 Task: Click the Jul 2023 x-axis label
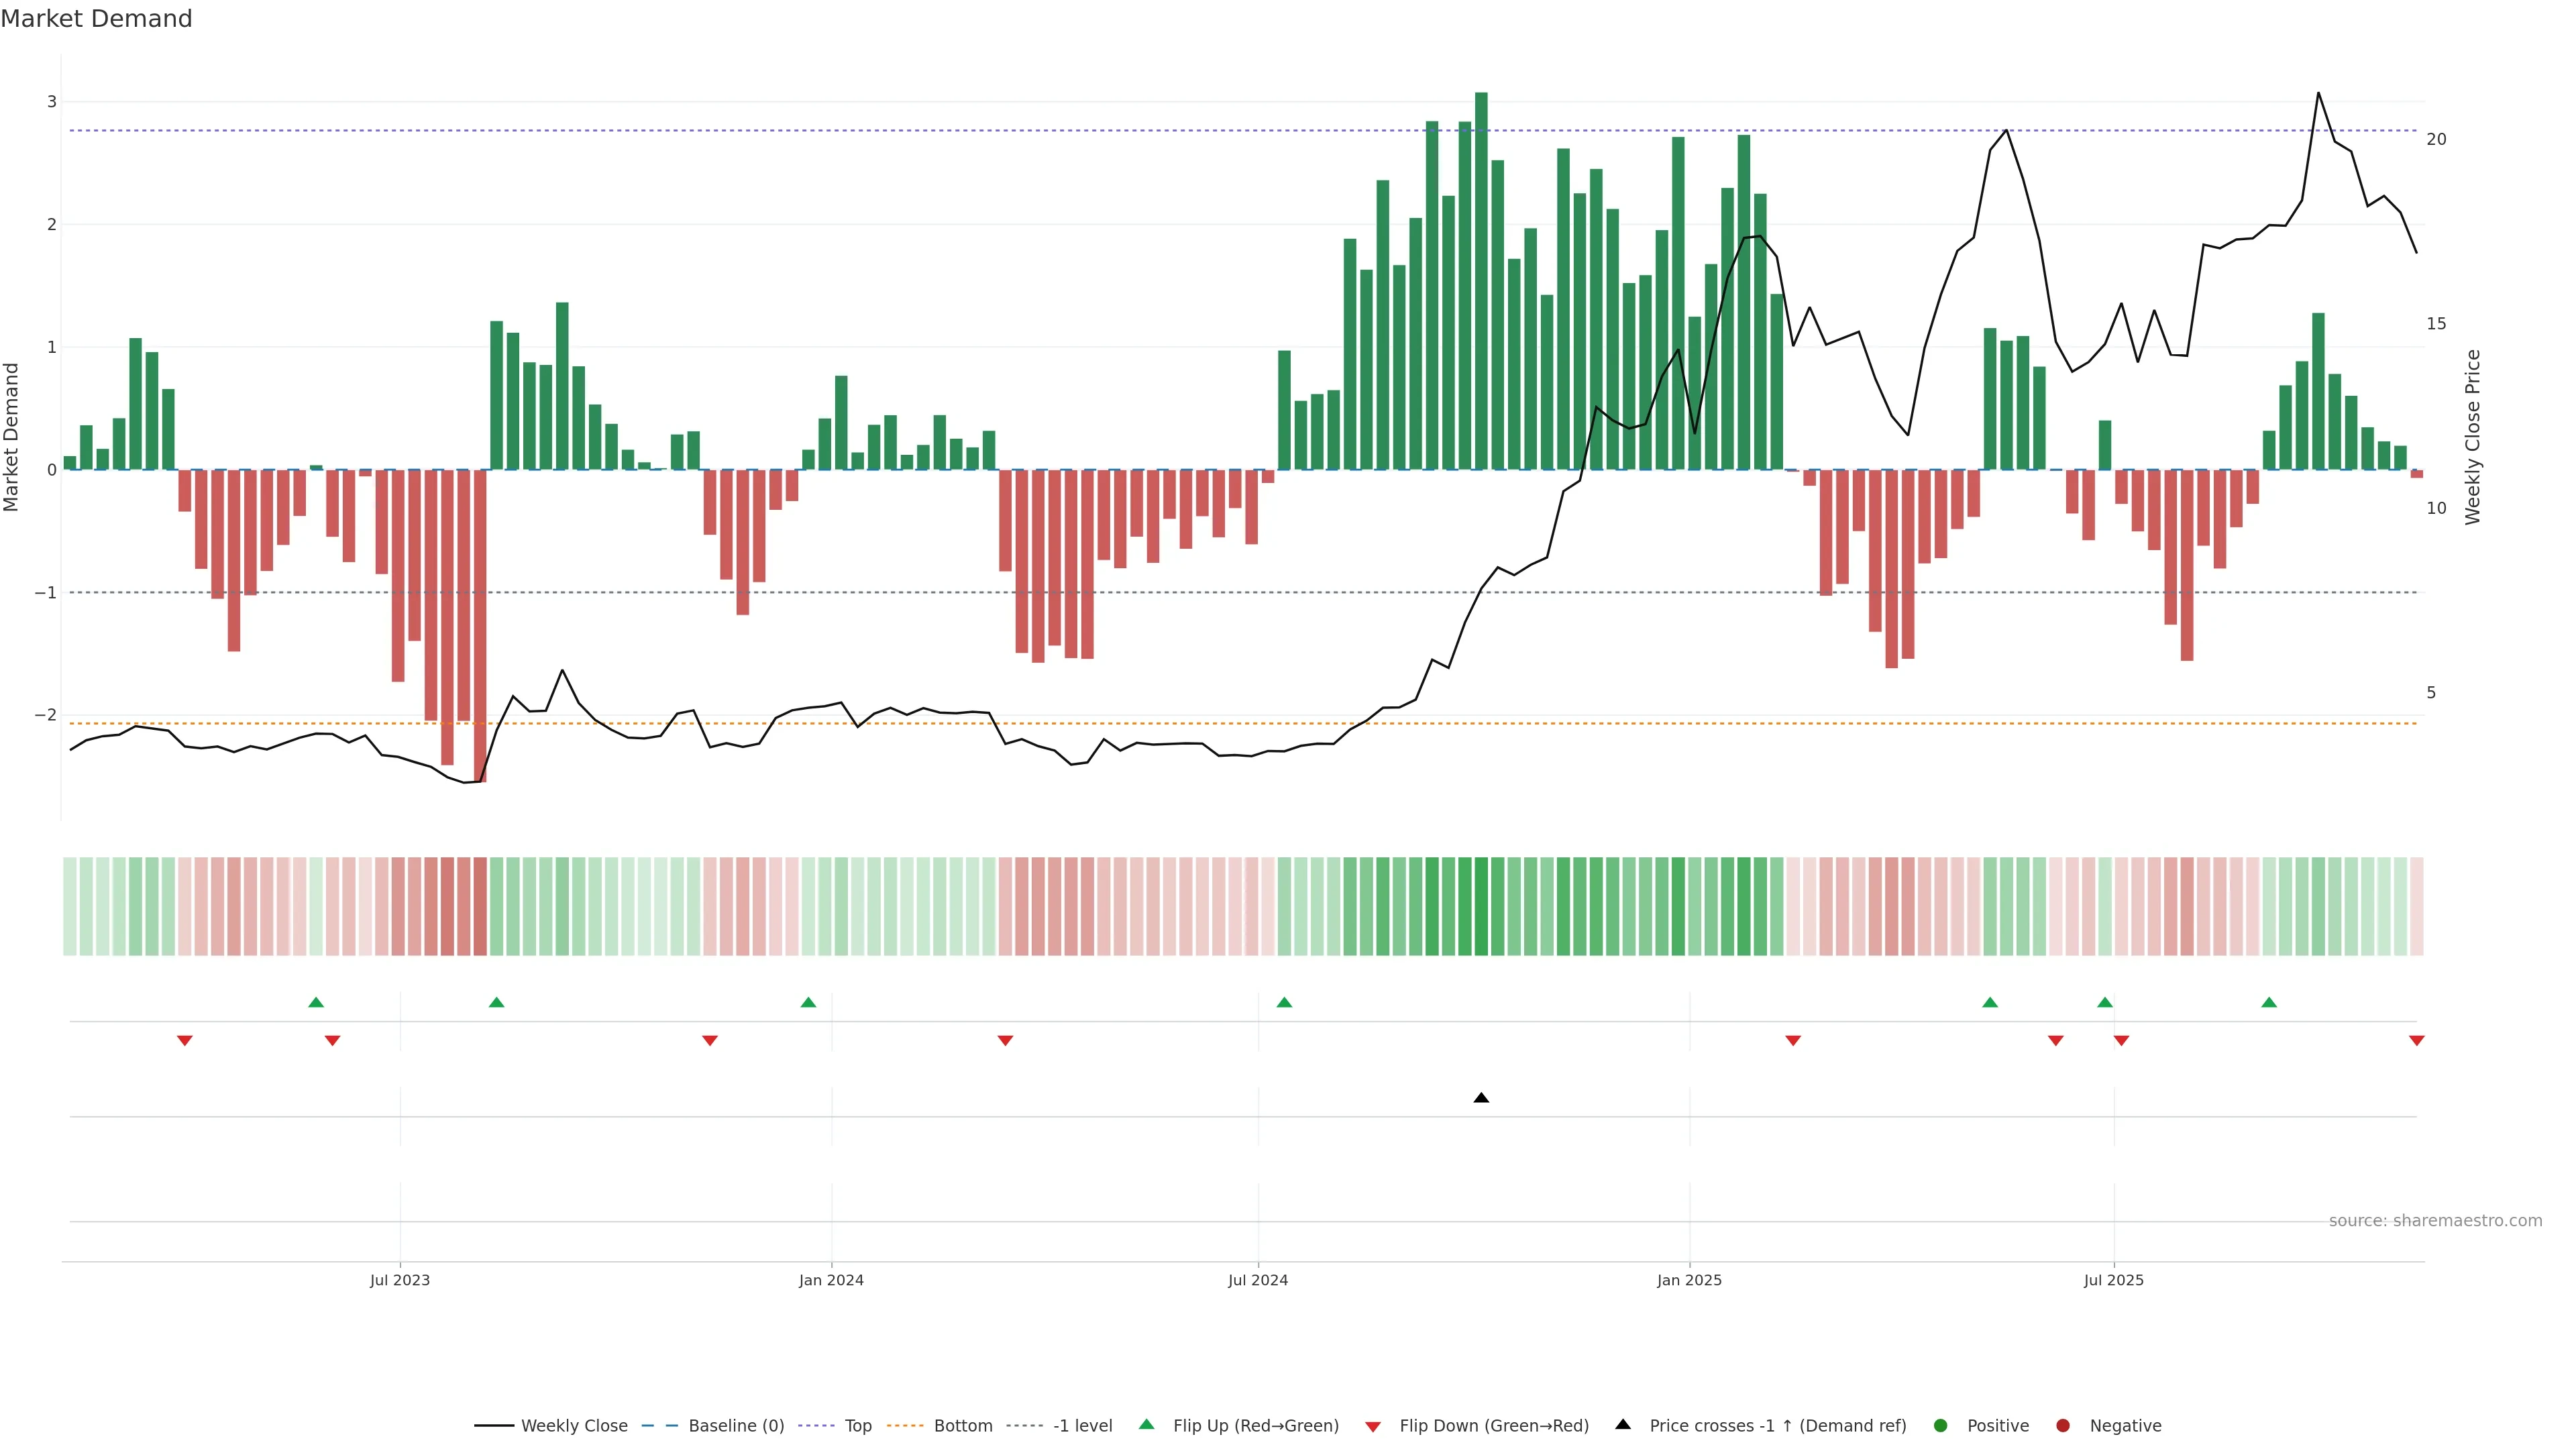click(x=399, y=1280)
